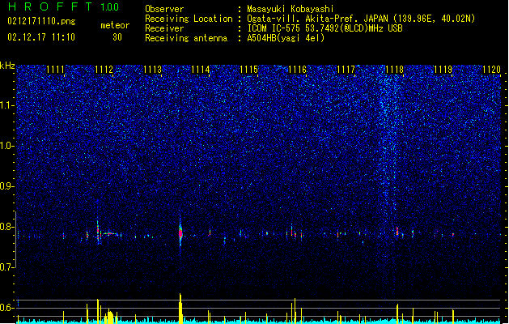Screen dimensions: 509x324
Task: Click the 0.7 frequency axis label
Action: pos(7,267)
